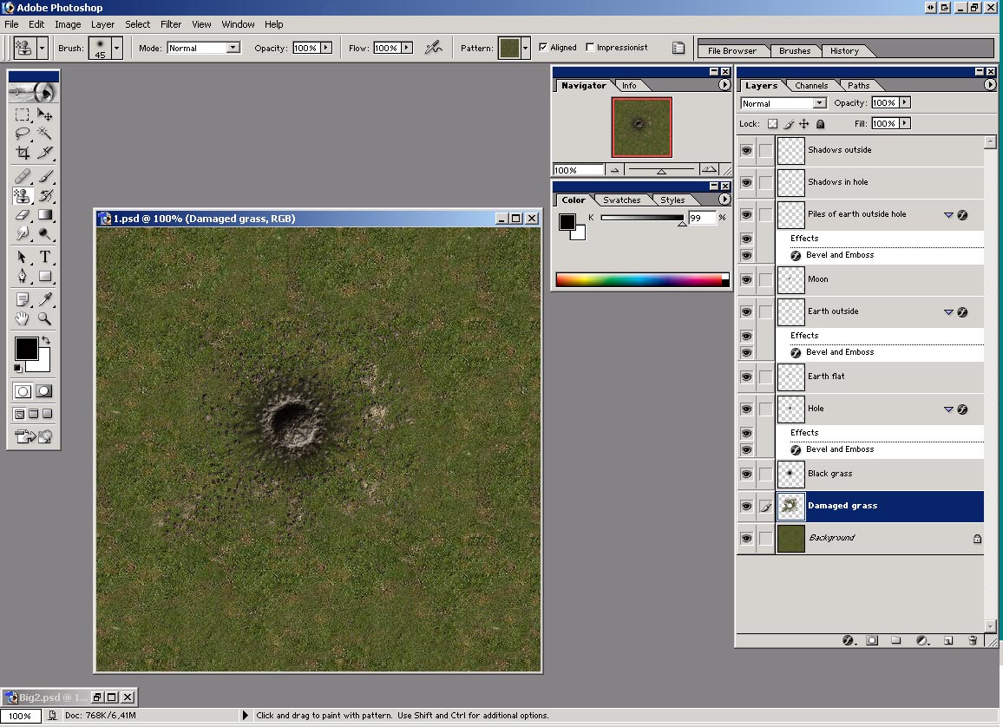Uncheck the Aligned checkbox
The height and width of the screenshot is (727, 1003).
(543, 48)
